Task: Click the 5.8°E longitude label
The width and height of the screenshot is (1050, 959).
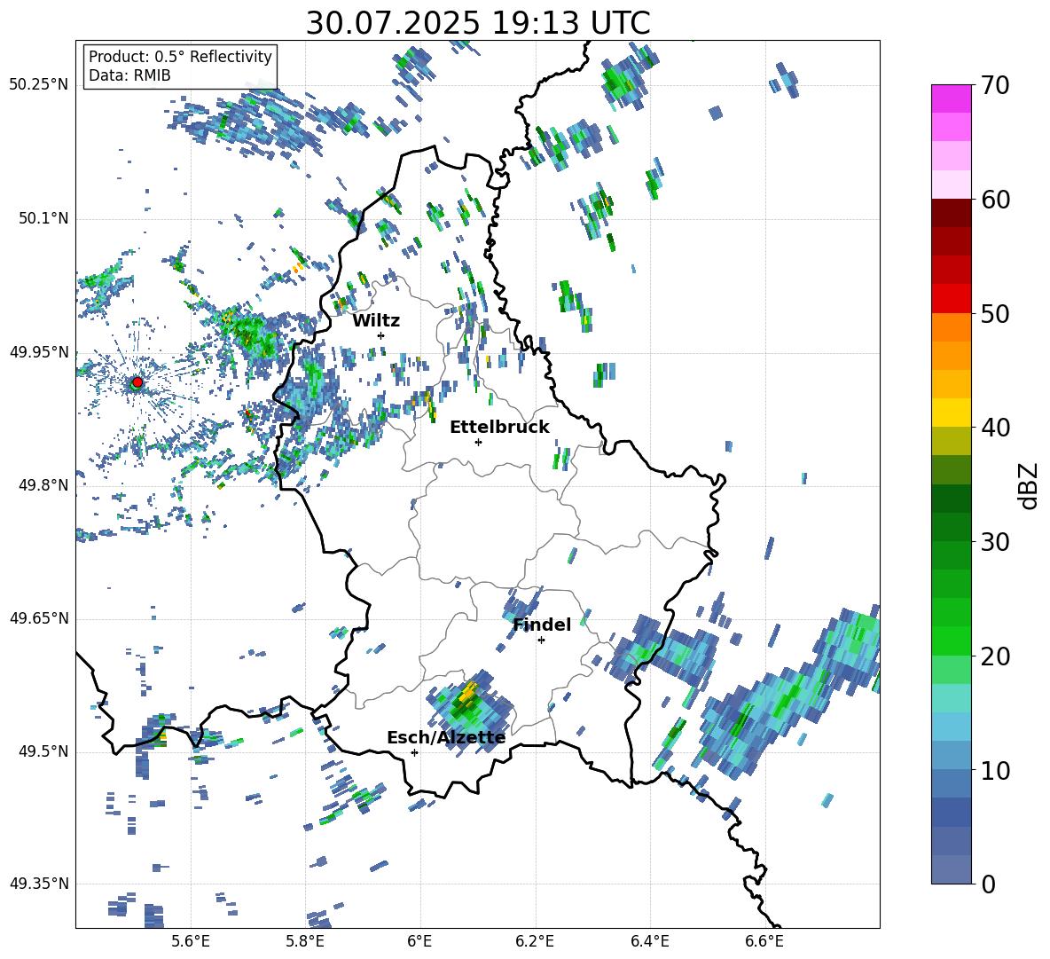Action: 305,942
